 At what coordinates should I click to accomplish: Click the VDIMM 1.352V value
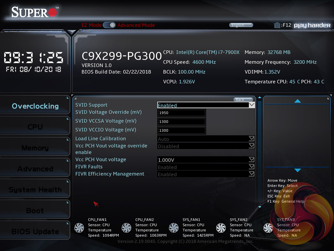(272, 72)
